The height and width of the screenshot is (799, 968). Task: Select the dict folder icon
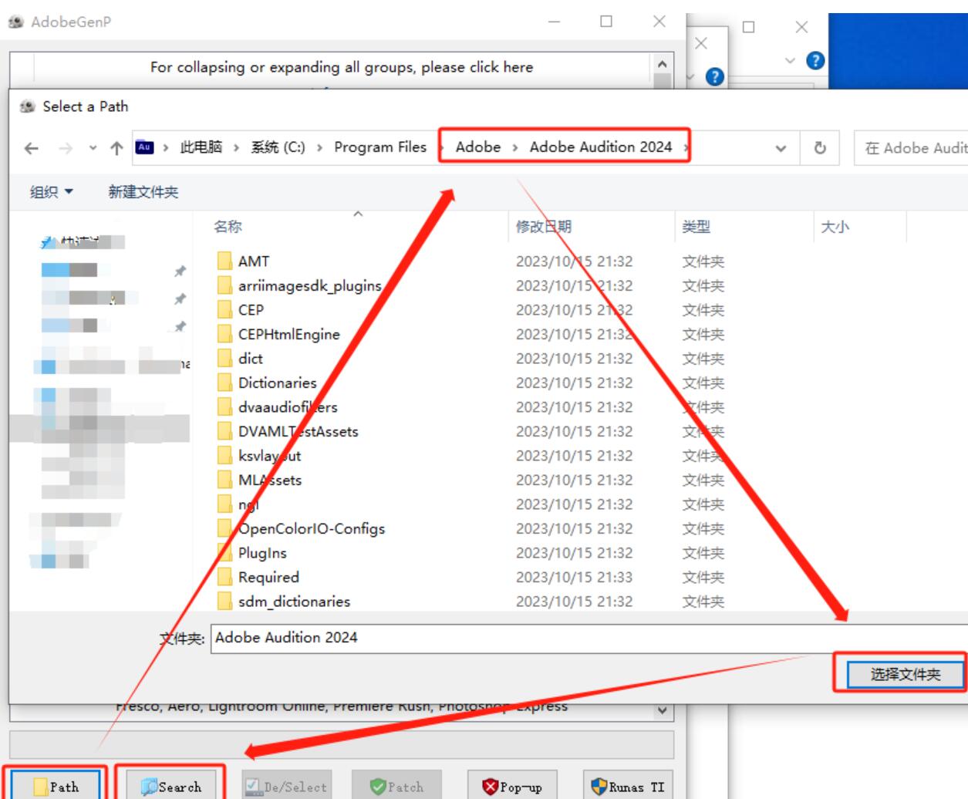coord(224,359)
